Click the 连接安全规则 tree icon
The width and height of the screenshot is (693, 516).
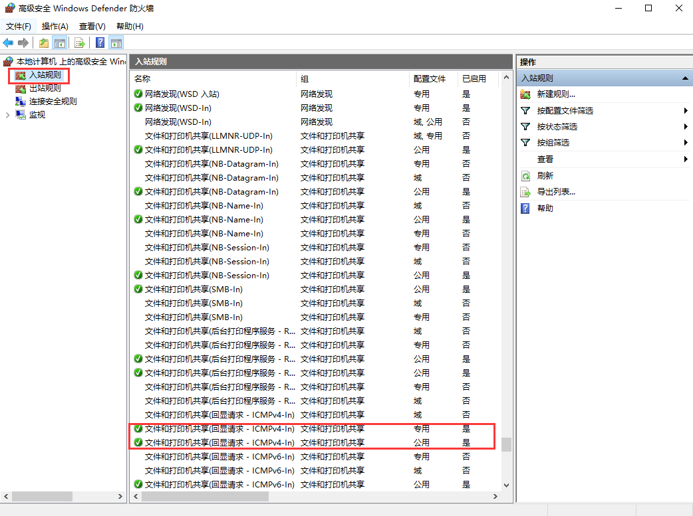click(21, 102)
